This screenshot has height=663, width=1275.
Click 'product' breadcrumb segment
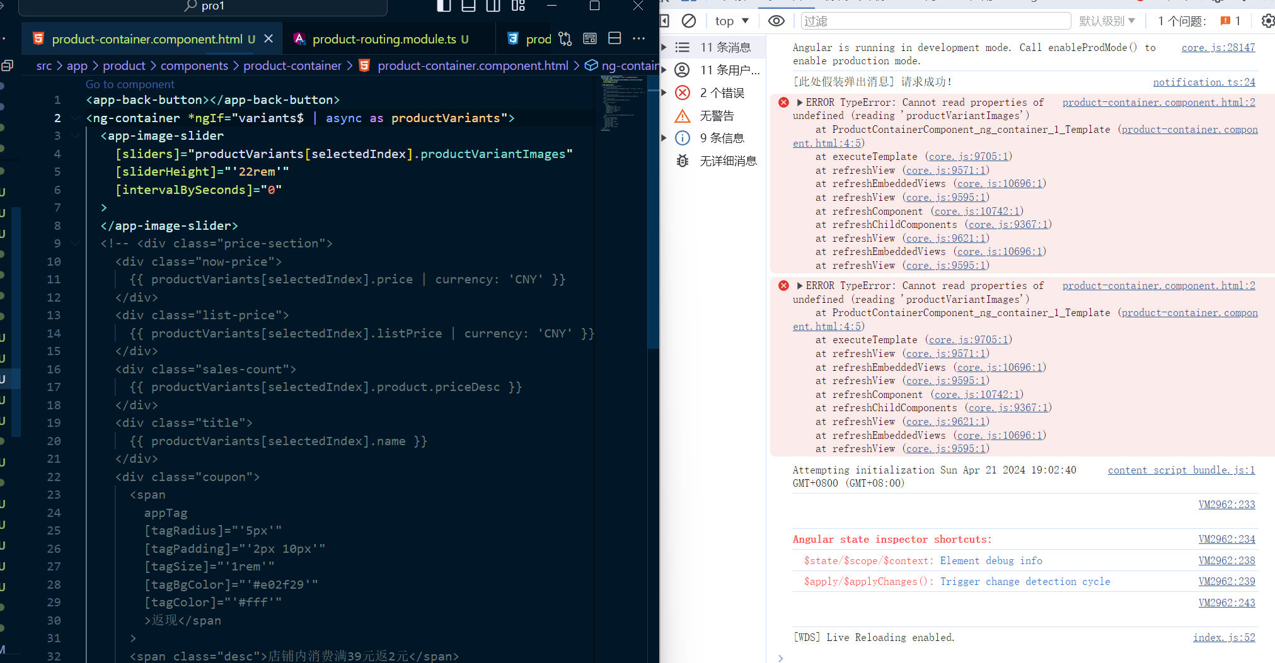point(124,65)
